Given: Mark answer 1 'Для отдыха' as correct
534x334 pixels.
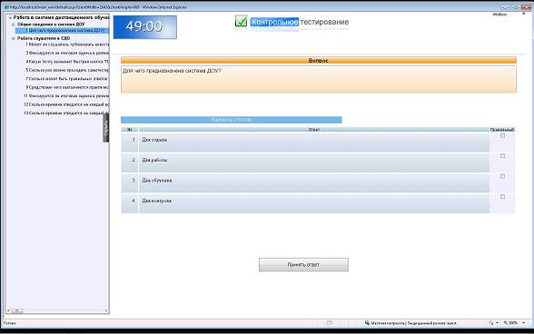Looking at the screenshot, I should [502, 135].
